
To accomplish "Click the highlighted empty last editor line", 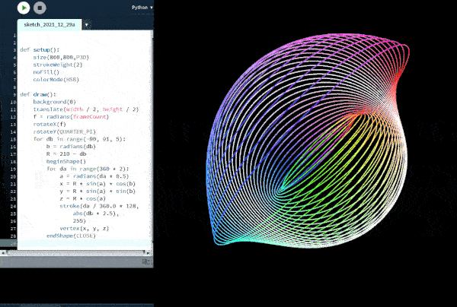I will (84, 242).
